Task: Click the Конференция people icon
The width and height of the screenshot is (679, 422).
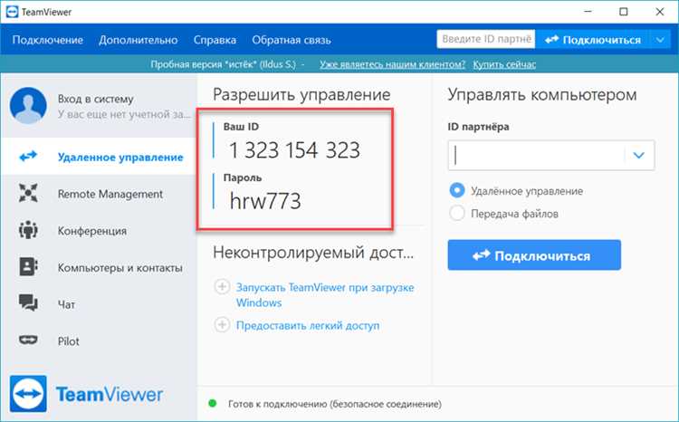Action: (x=28, y=230)
